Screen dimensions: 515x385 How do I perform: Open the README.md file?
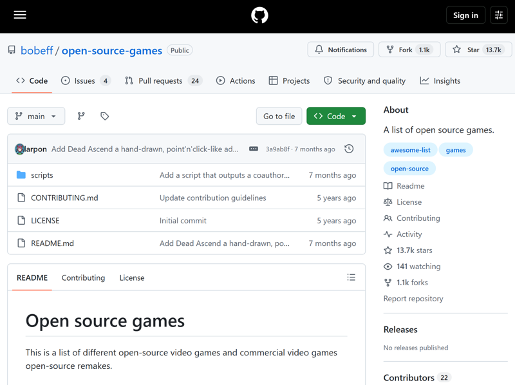click(52, 243)
